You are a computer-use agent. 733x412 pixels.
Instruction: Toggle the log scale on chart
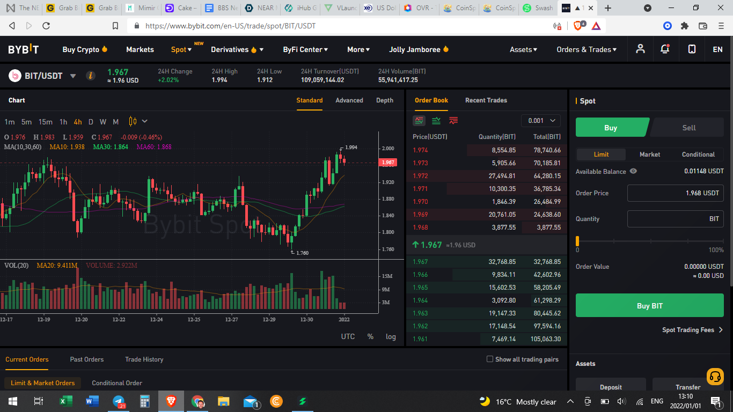pos(391,336)
